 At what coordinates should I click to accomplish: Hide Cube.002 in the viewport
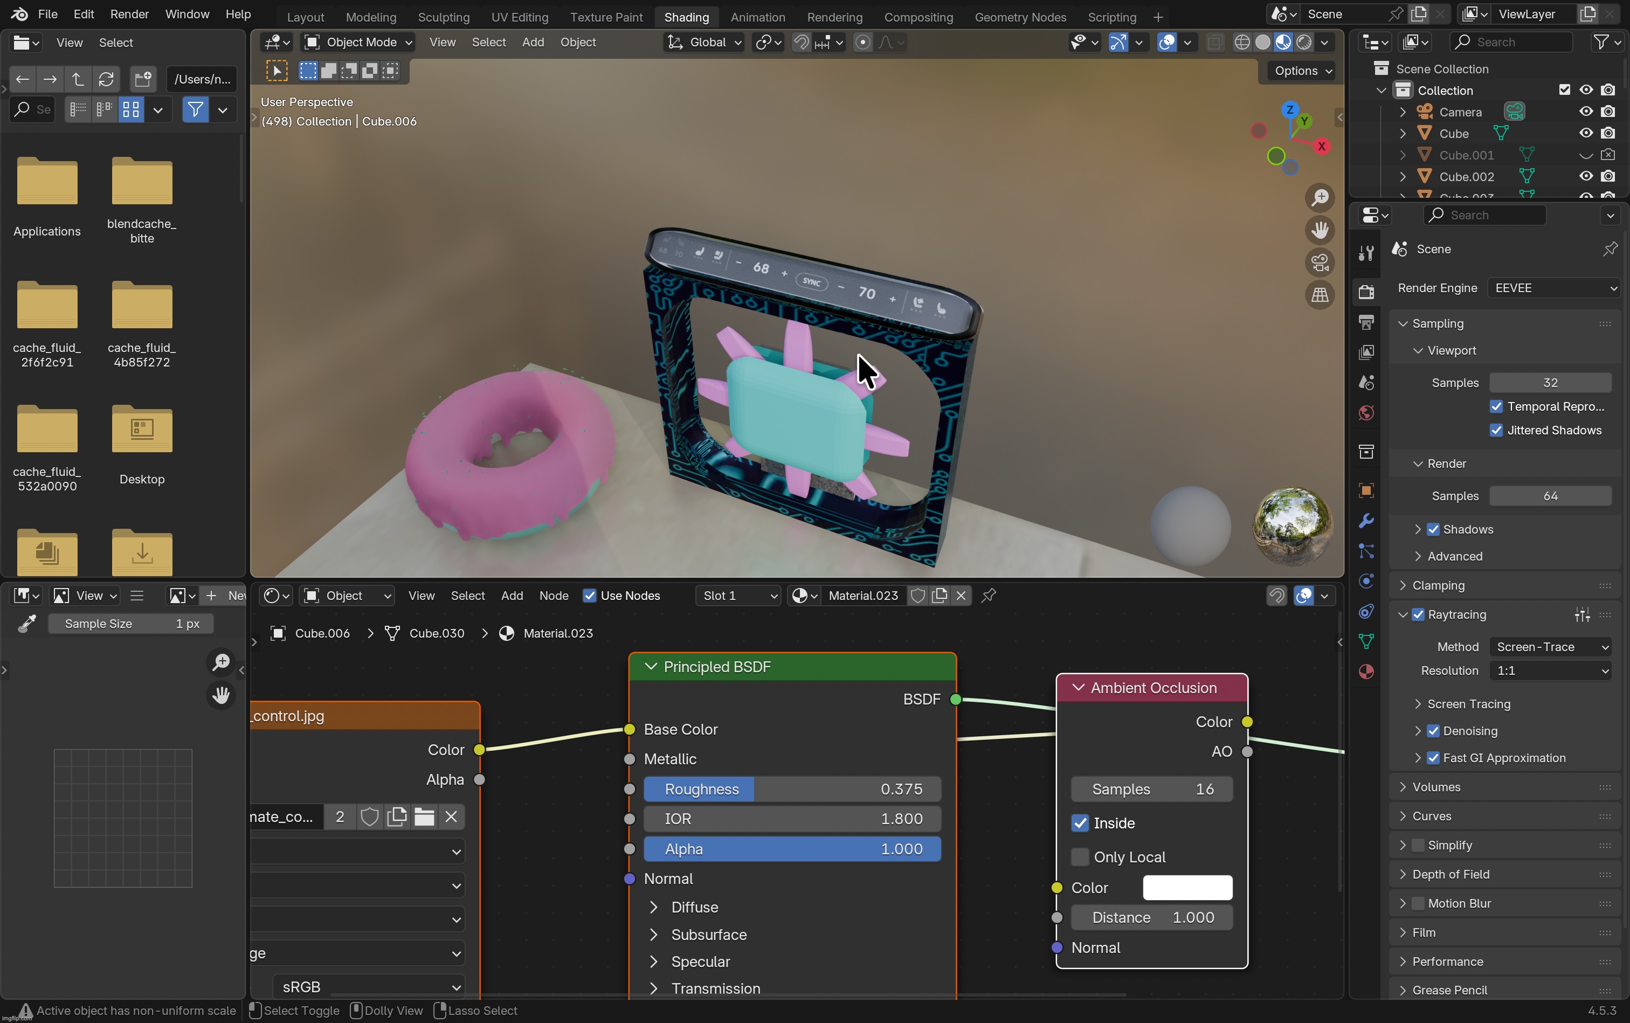coord(1585,176)
